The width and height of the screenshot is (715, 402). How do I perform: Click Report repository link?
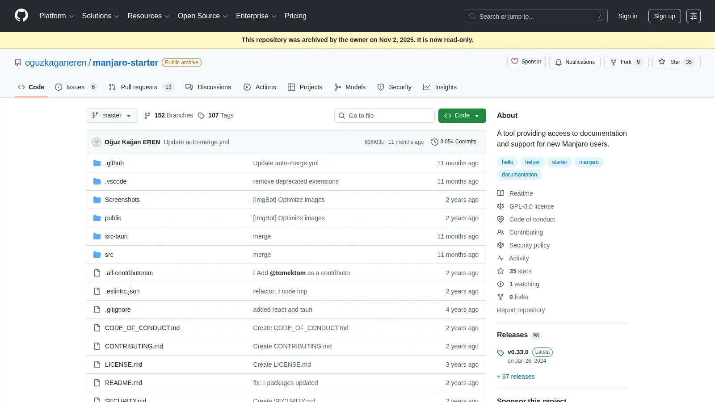(521, 310)
